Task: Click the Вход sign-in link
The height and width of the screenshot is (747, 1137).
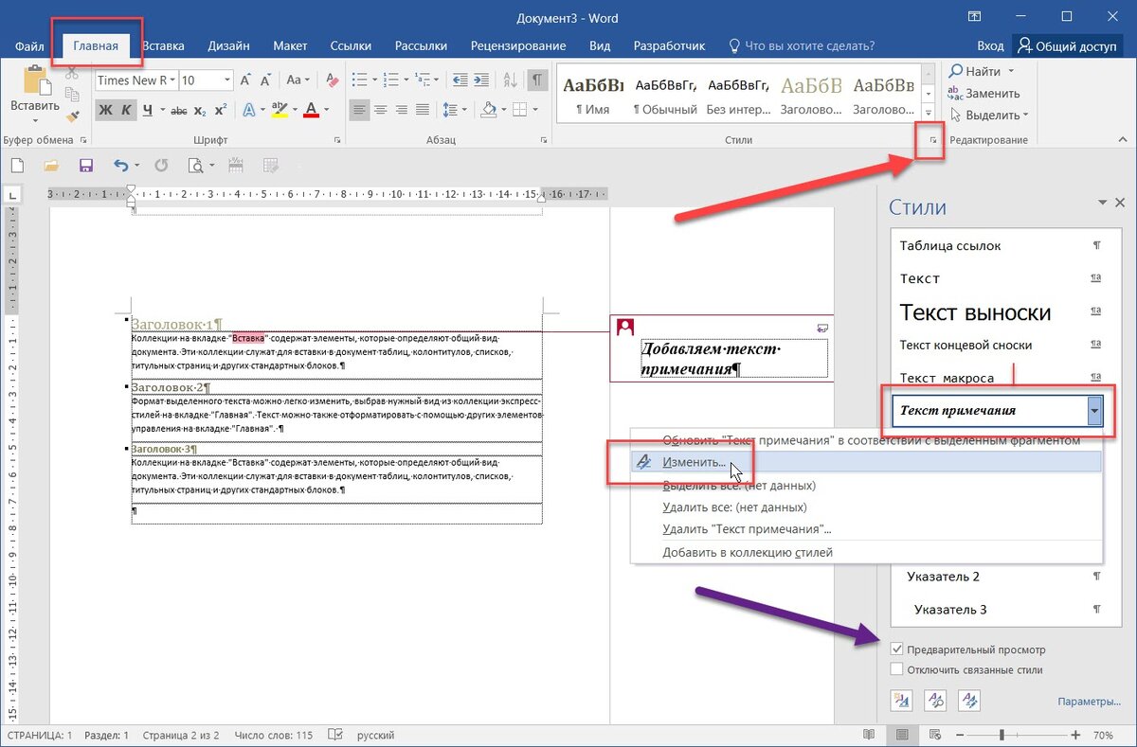Action: 990,45
